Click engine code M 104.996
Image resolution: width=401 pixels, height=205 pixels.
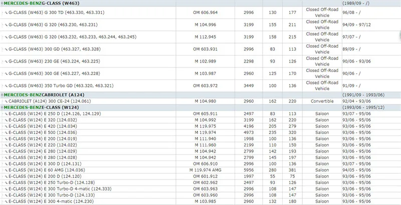coord(206,24)
